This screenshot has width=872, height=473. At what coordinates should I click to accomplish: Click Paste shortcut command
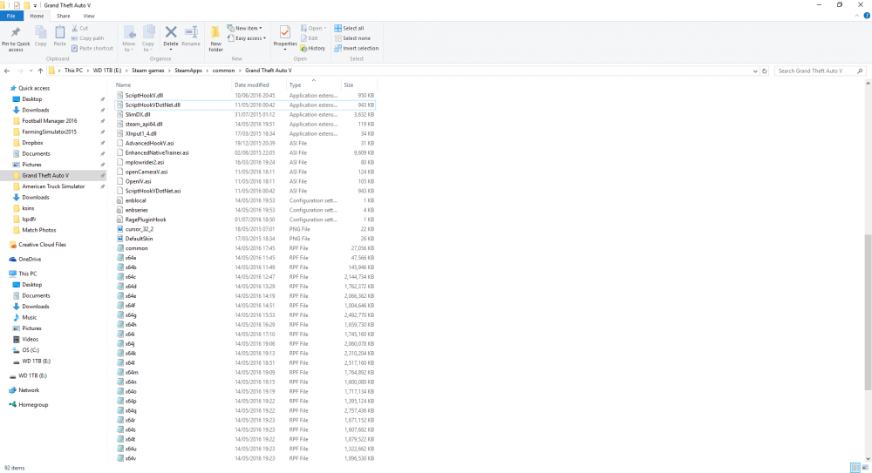pos(92,49)
